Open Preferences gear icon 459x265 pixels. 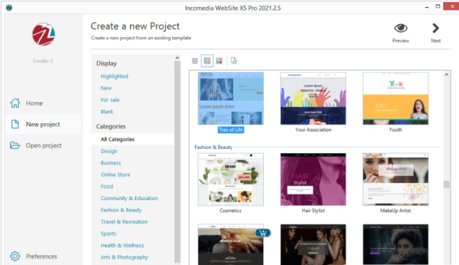[15, 256]
